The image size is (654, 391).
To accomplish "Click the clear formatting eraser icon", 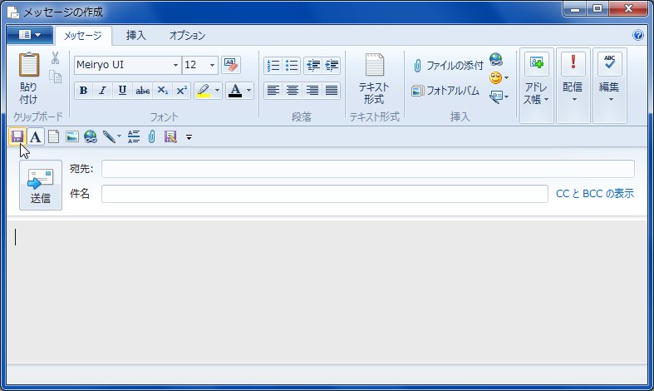I will [x=231, y=65].
